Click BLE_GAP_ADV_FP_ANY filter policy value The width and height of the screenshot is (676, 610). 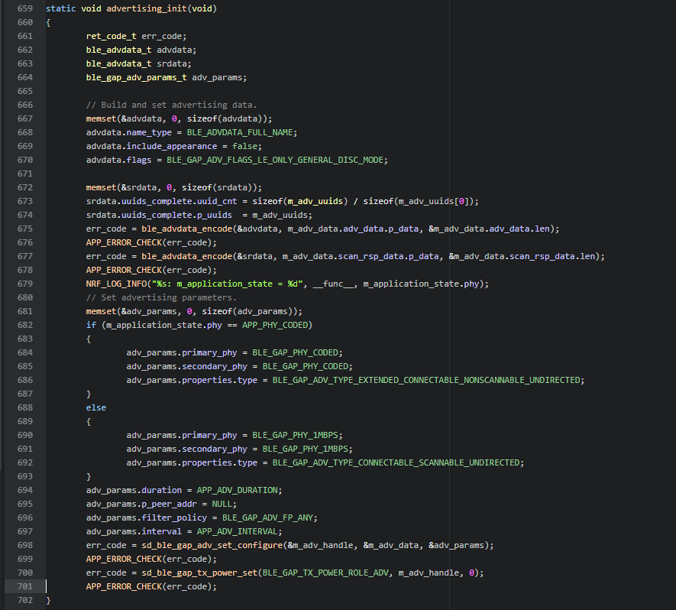click(269, 518)
